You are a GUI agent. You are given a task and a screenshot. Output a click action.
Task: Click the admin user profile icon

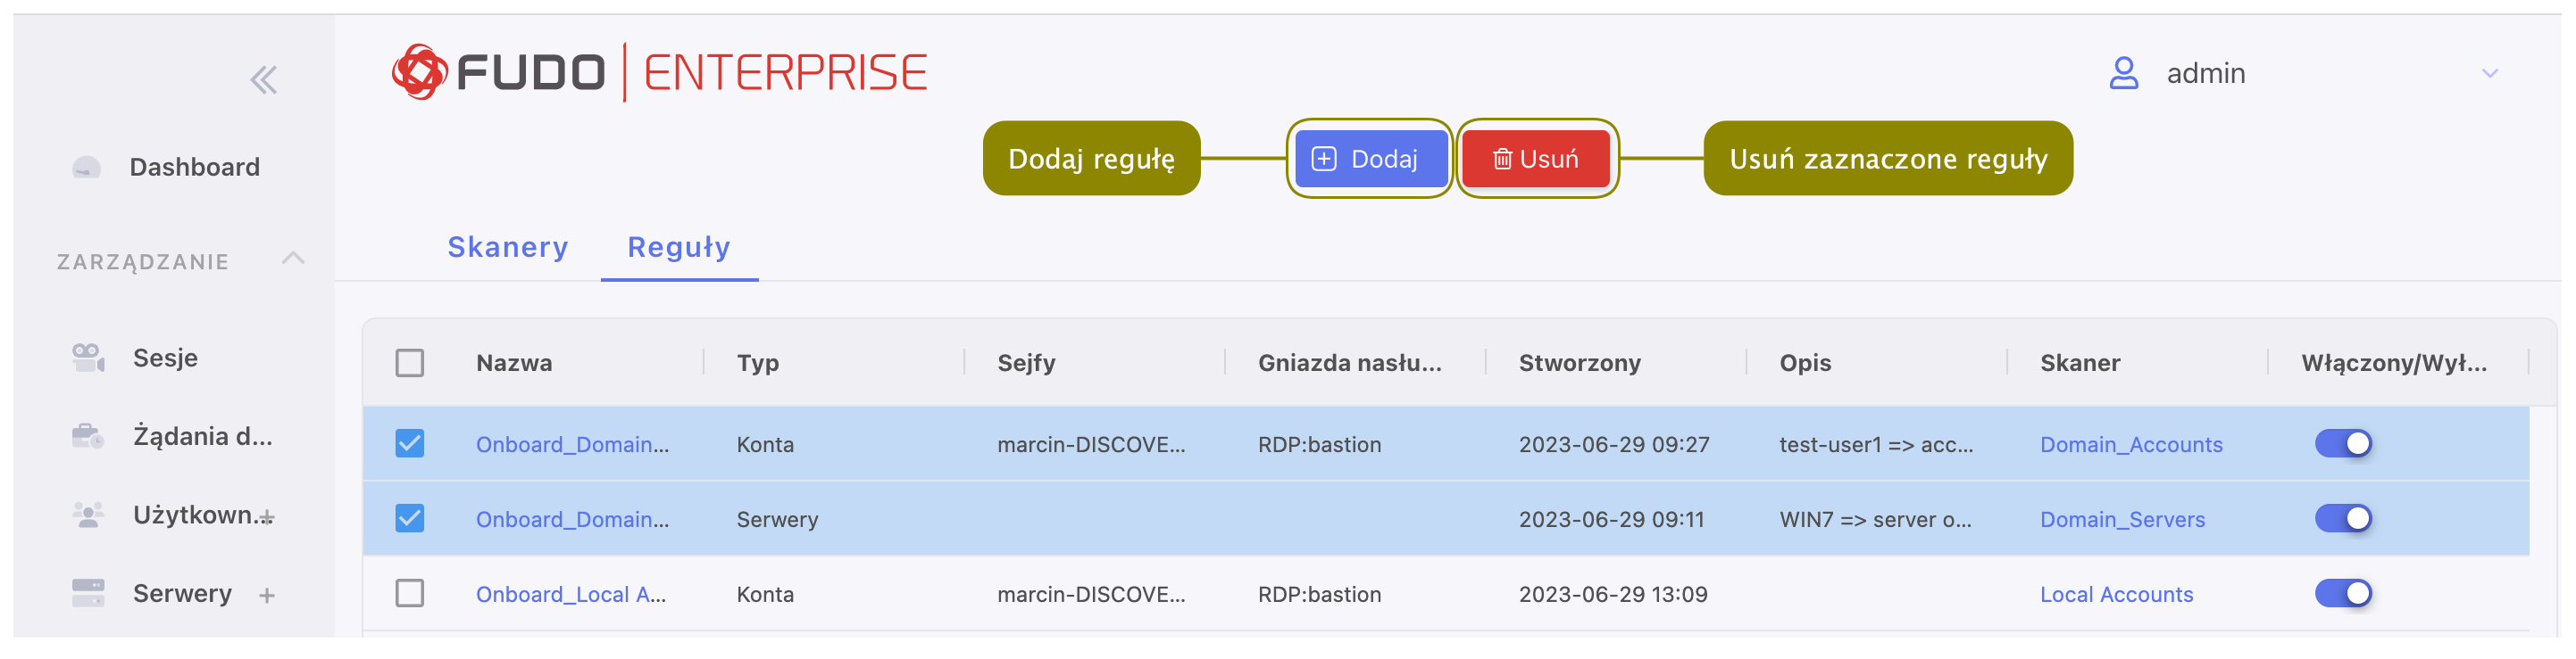click(x=2123, y=73)
